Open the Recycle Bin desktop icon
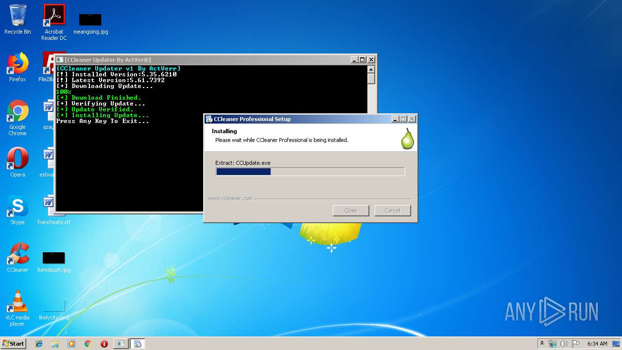 click(17, 19)
